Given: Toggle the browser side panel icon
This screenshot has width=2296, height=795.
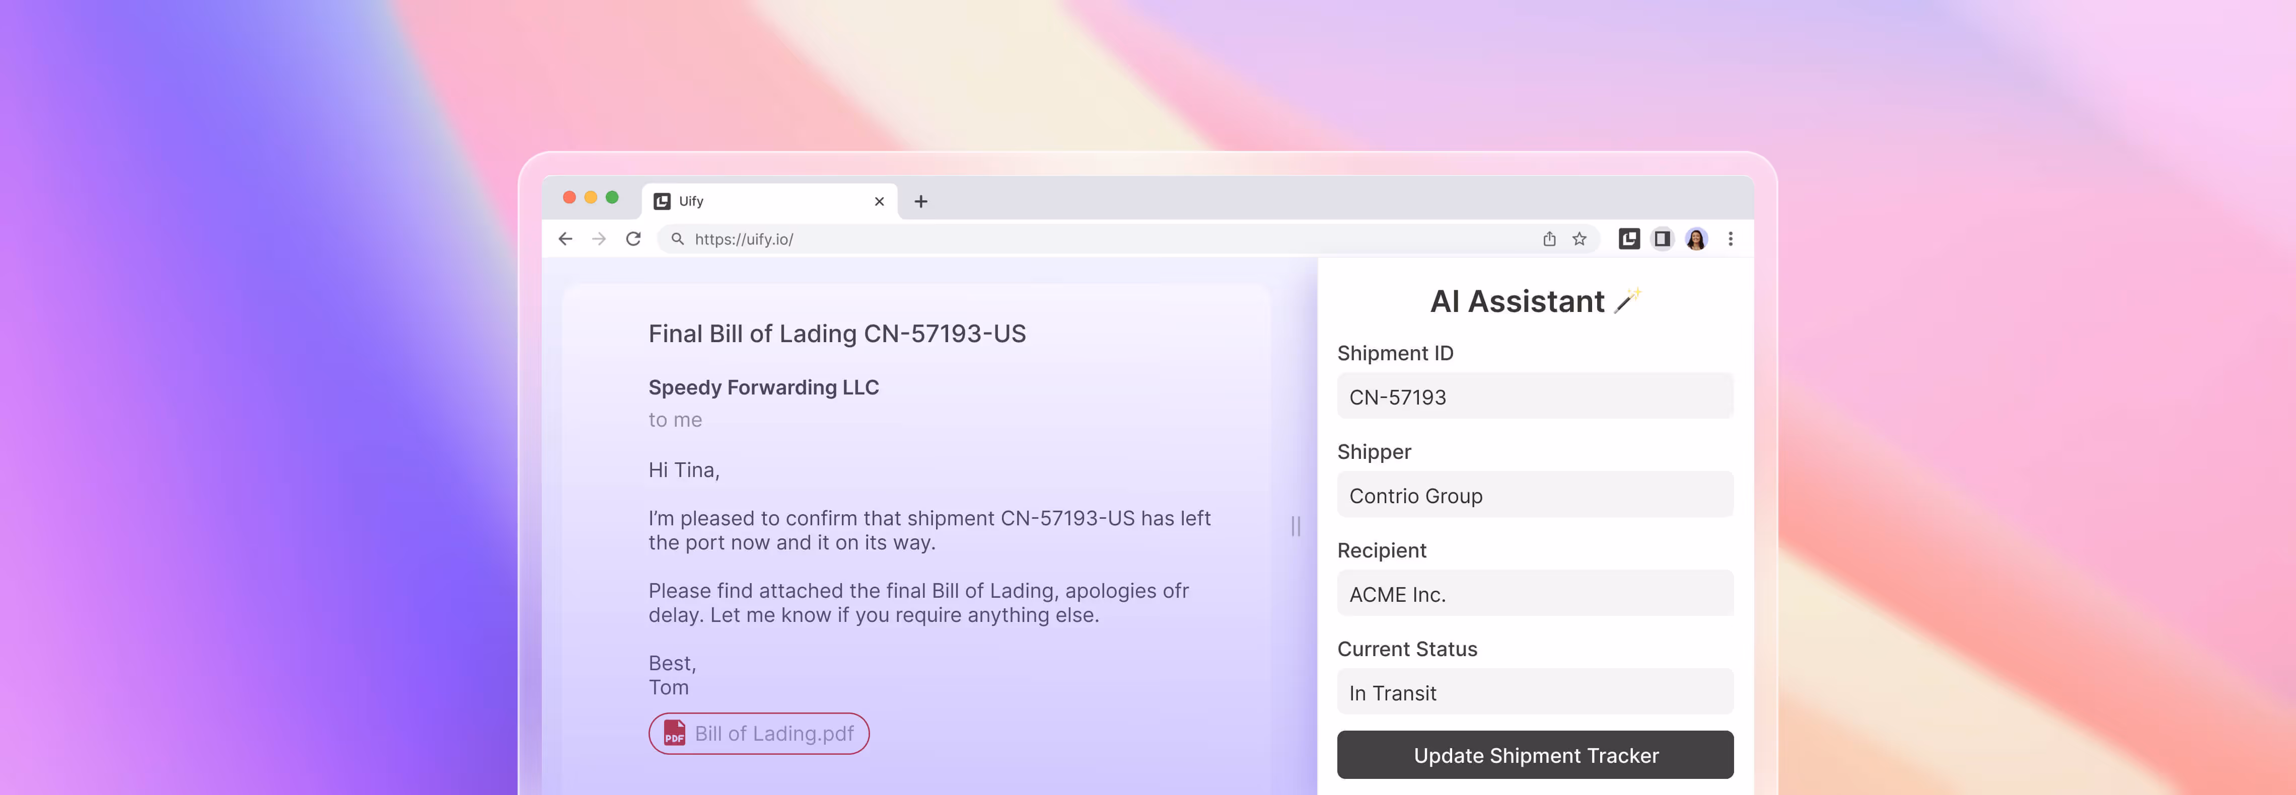Looking at the screenshot, I should (x=1662, y=238).
